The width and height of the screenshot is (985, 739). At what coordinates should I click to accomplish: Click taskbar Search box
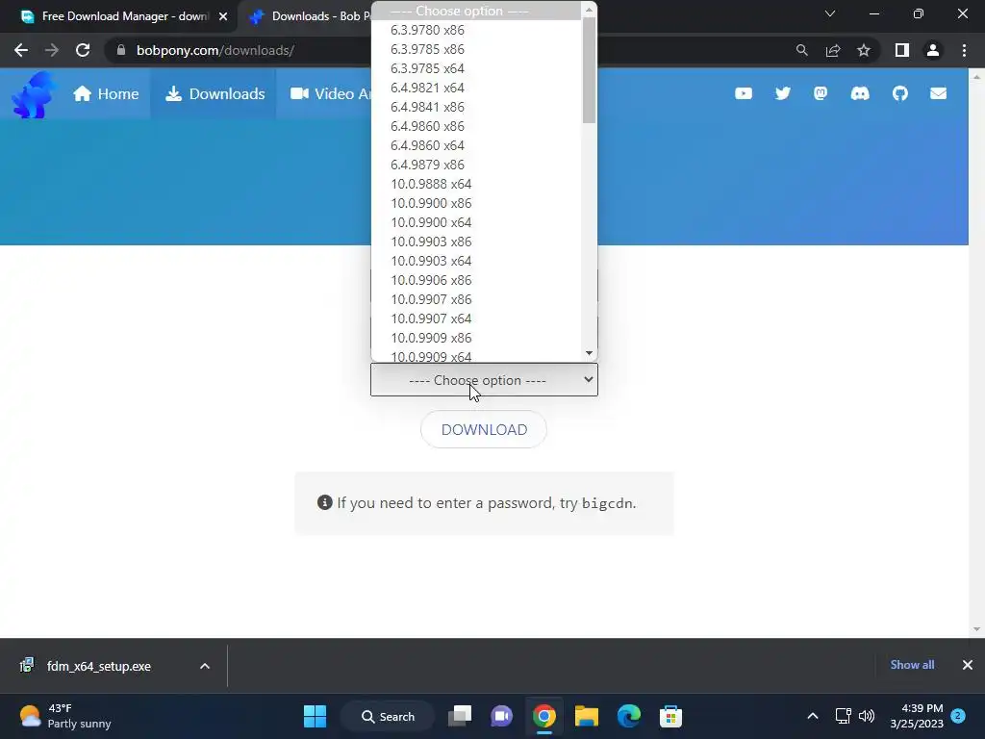[389, 716]
